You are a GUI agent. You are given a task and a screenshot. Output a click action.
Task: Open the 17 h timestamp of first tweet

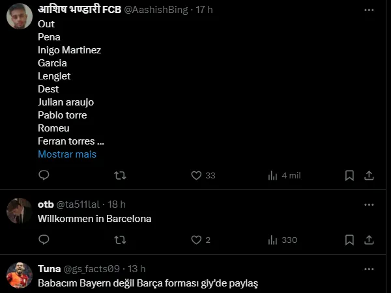[205, 10]
